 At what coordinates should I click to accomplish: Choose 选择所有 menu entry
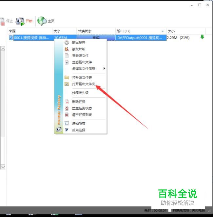[79, 123]
